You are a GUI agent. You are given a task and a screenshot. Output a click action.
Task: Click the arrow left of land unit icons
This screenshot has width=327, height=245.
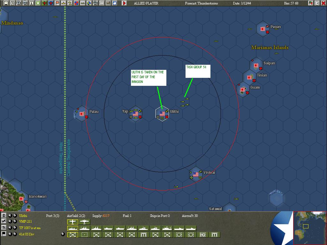(63, 234)
